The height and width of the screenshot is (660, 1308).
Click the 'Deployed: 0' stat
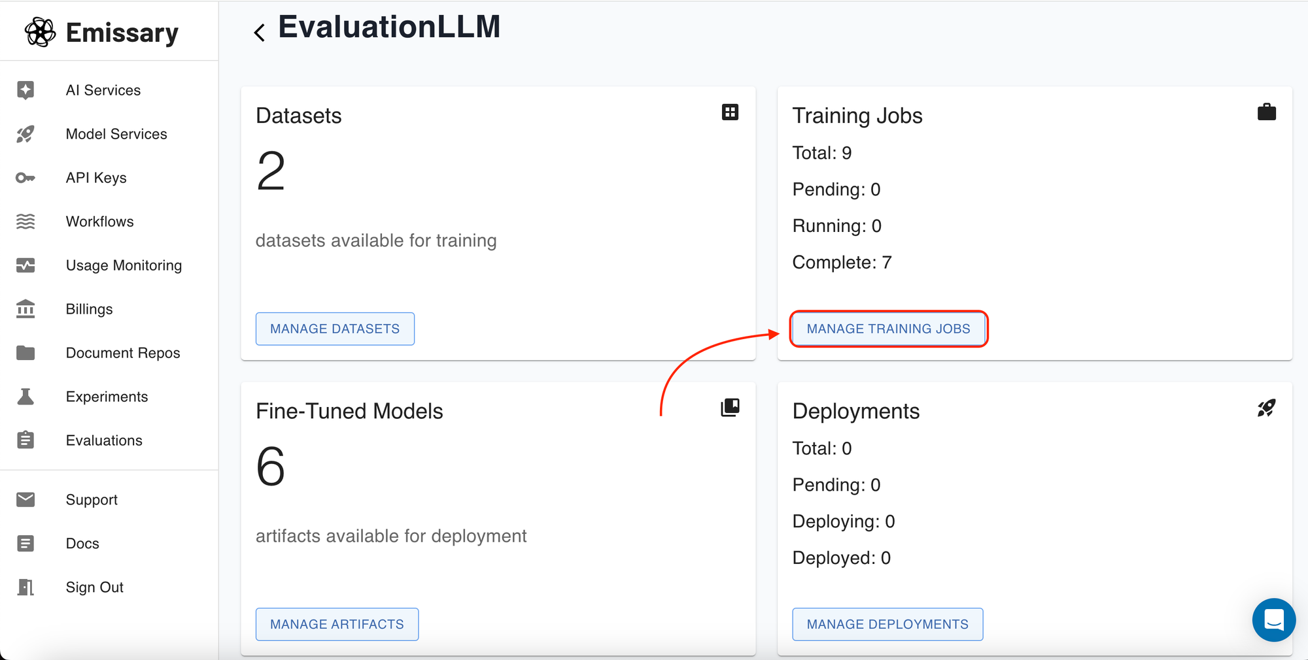[x=842, y=558]
